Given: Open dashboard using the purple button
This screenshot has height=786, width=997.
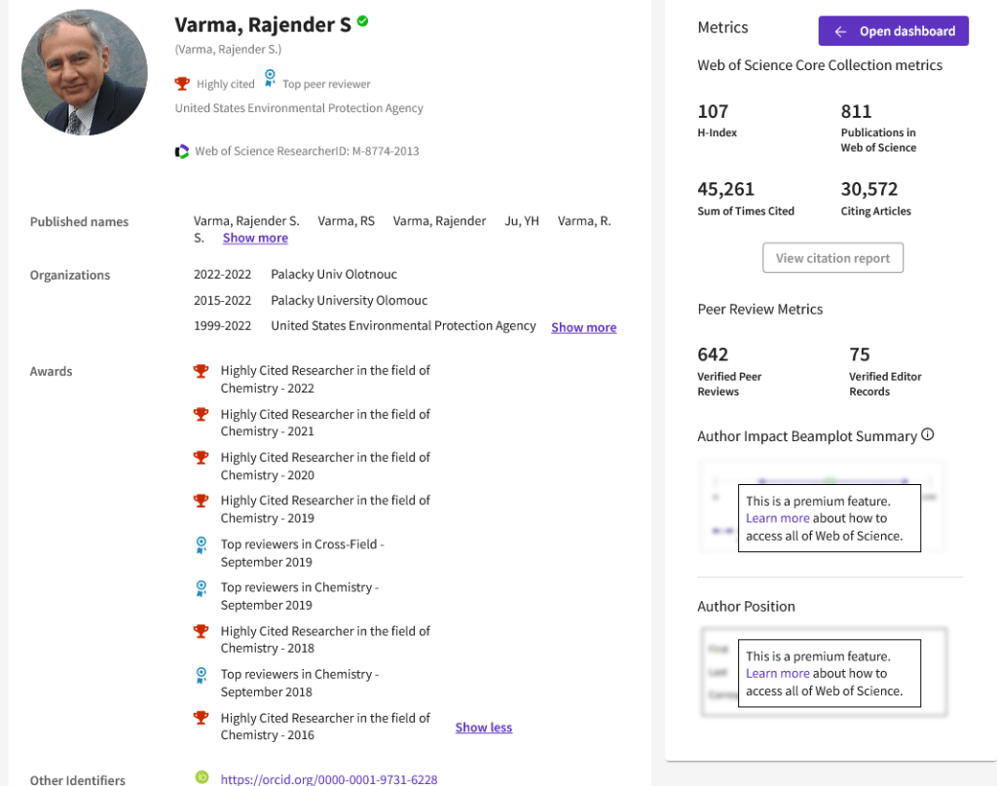Looking at the screenshot, I should click(893, 31).
